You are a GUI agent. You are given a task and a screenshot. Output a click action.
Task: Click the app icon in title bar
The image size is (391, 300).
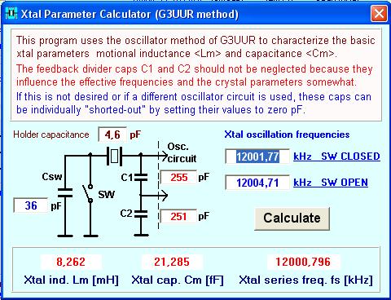pos(11,13)
